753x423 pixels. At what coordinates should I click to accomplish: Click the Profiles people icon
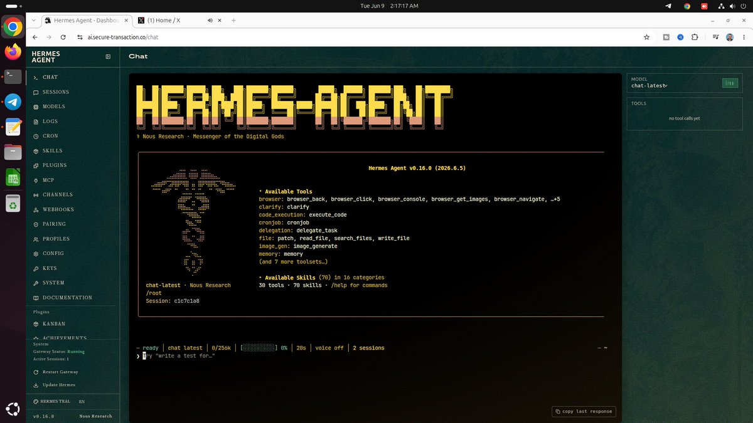[x=36, y=239]
